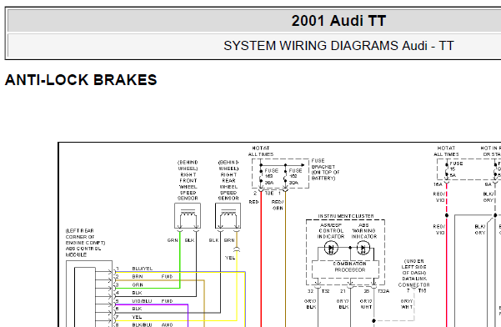Click the 'INSTRUMENT CLUSTER' label
The width and height of the screenshot is (501, 327).
point(346,216)
